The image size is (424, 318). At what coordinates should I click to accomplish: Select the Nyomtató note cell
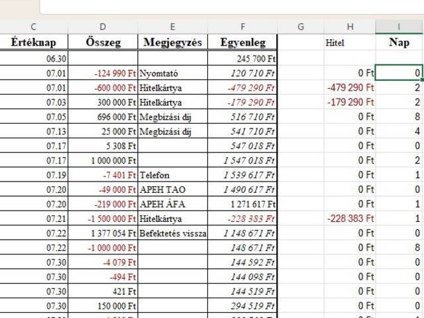(172, 72)
